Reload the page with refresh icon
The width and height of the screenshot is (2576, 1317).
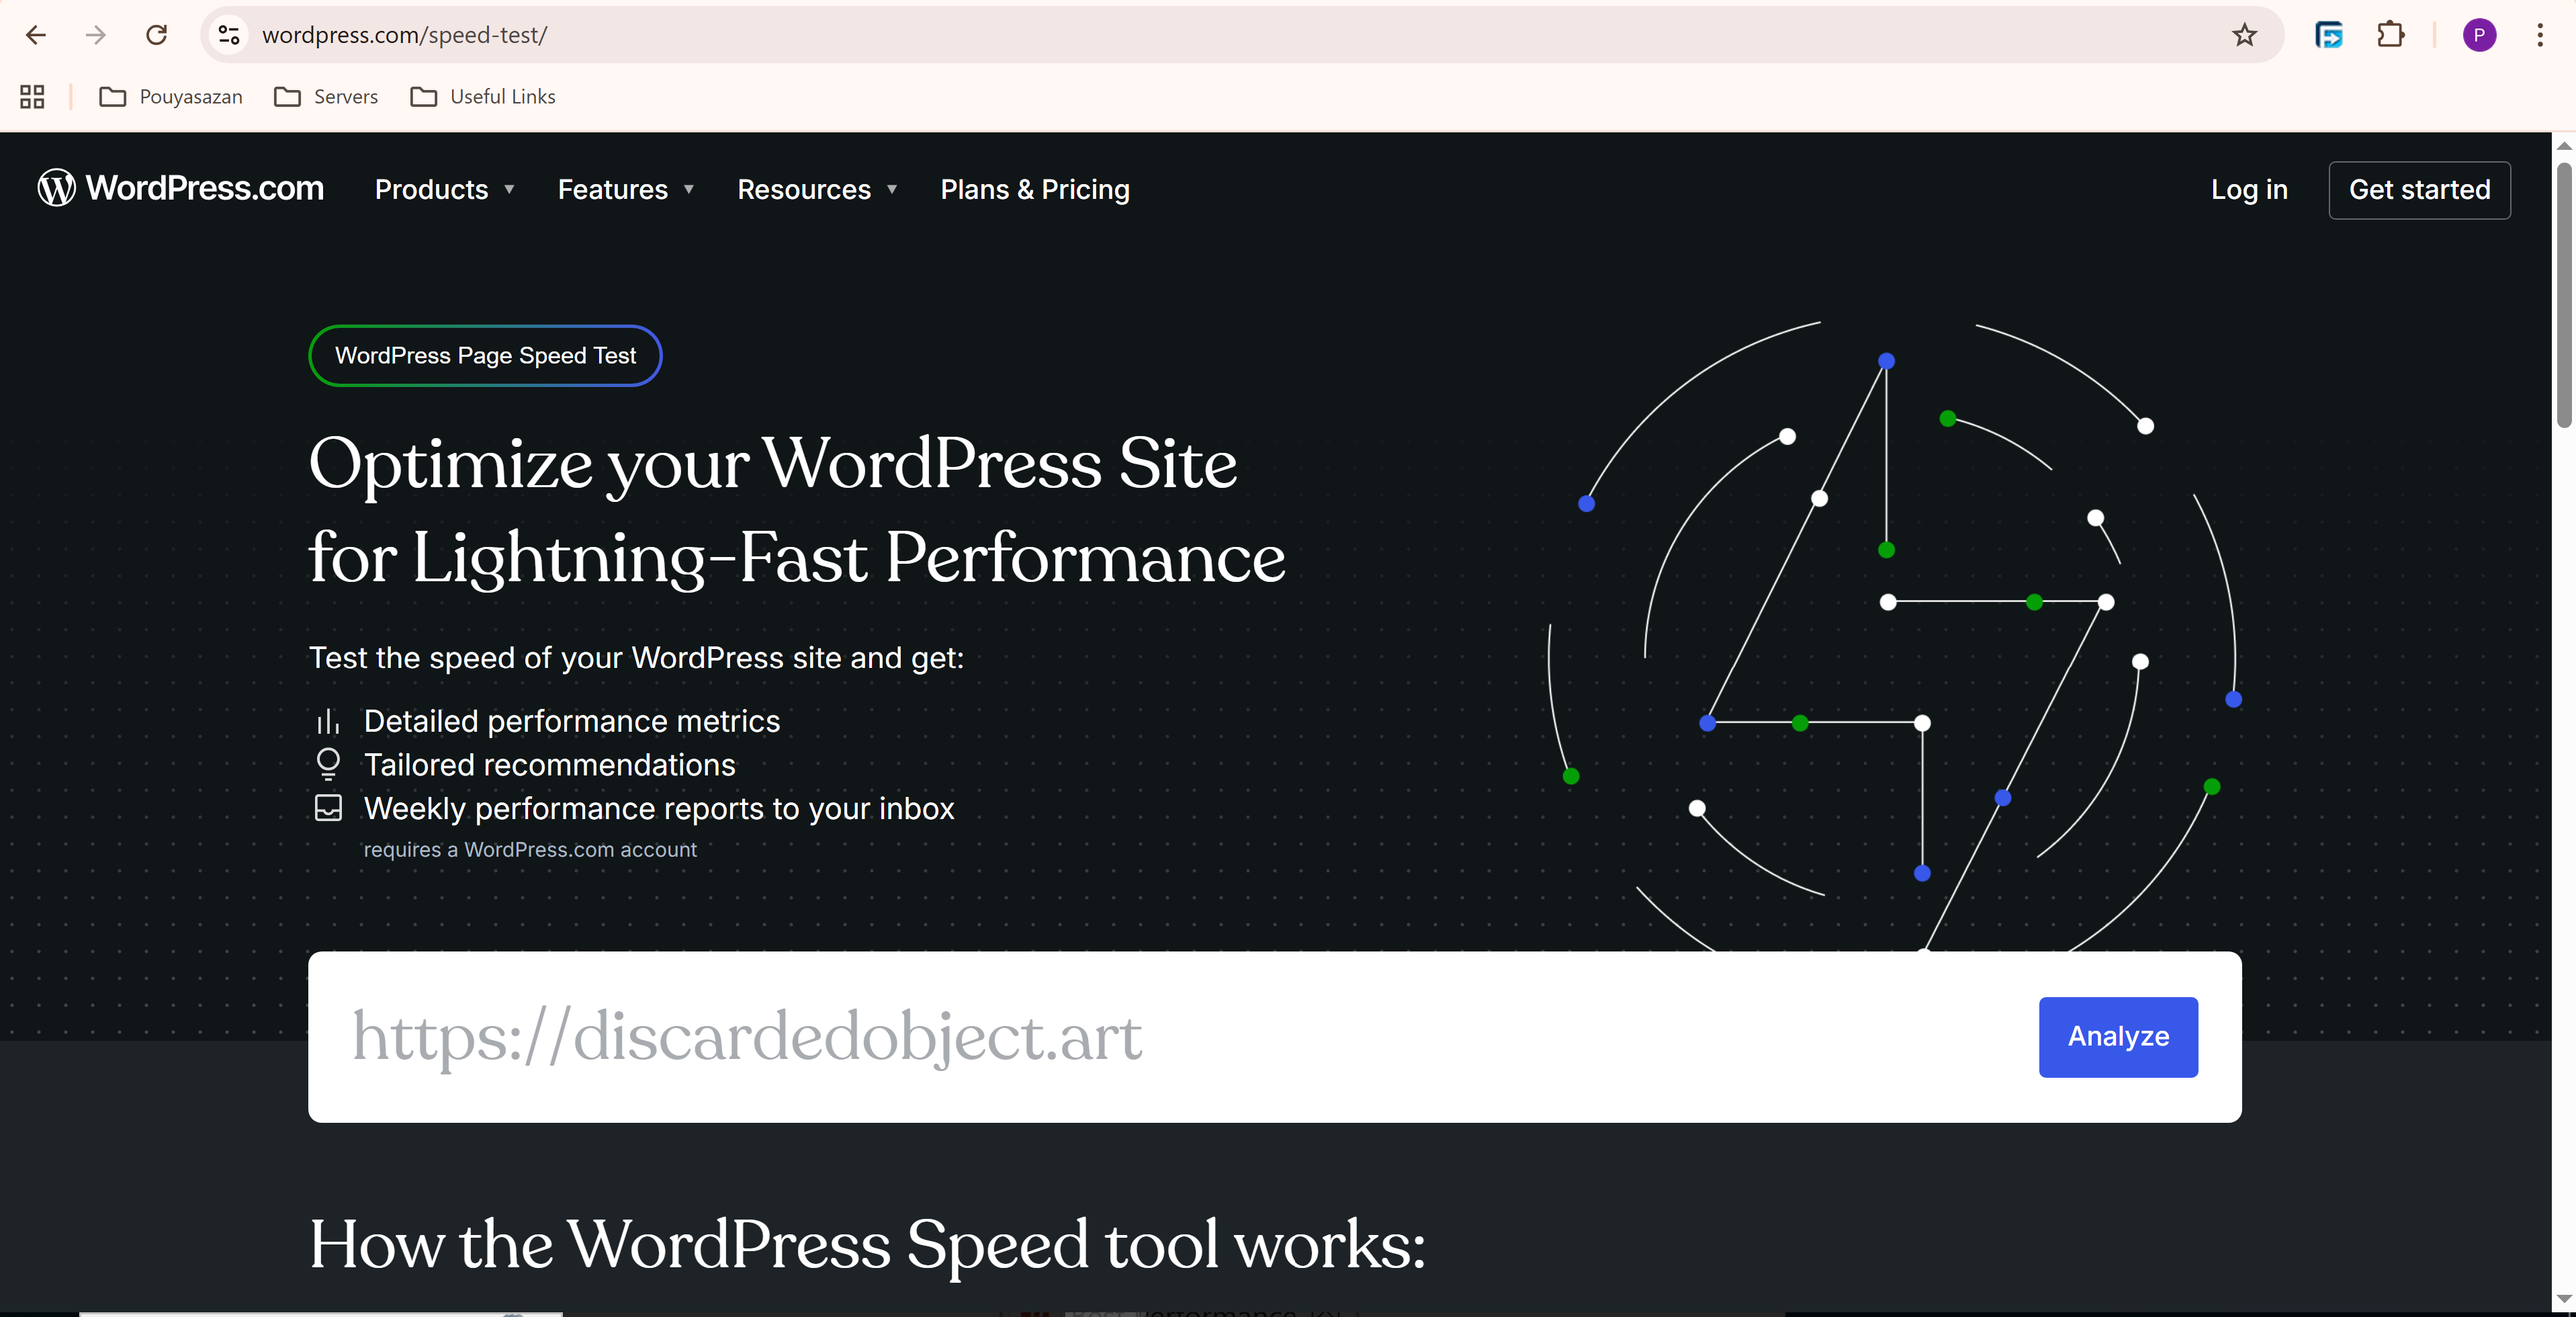[x=156, y=35]
